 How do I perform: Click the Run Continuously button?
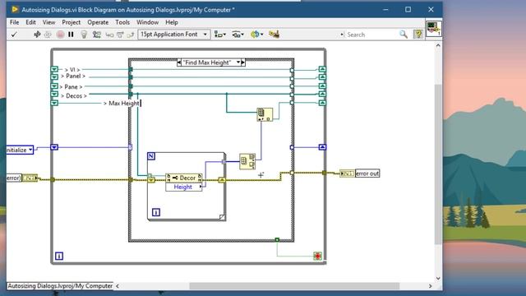pos(48,35)
